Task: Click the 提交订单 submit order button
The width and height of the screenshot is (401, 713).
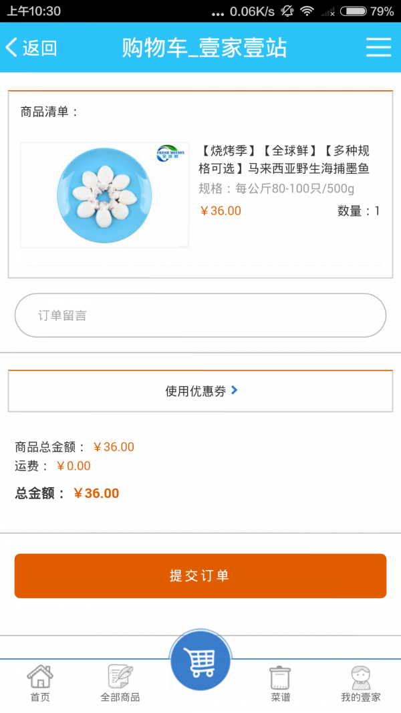Action: click(x=200, y=575)
